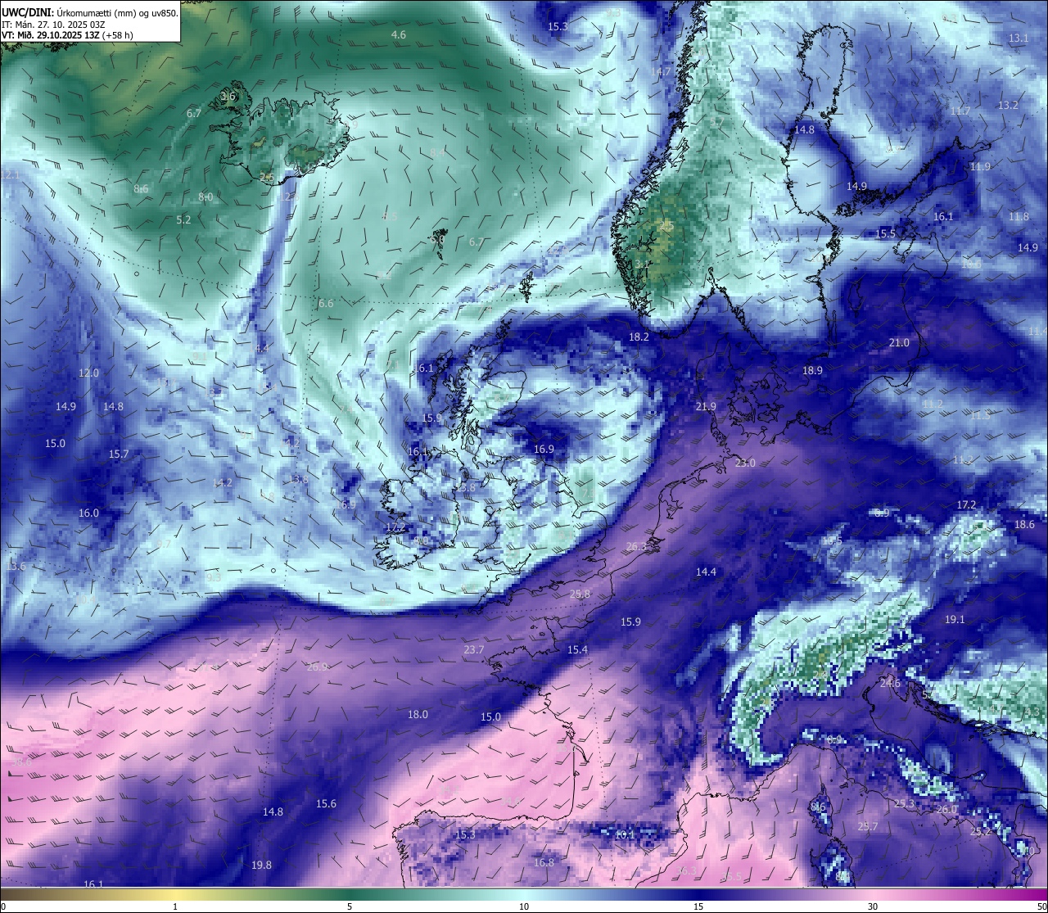The width and height of the screenshot is (1048, 913).
Task: Click the color scale tick label '15'
Action: (x=698, y=906)
